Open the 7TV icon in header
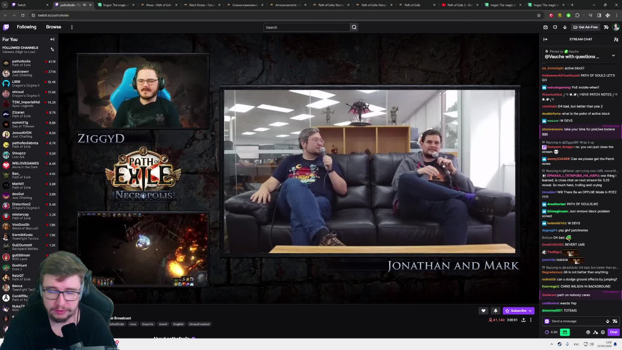 click(x=606, y=27)
